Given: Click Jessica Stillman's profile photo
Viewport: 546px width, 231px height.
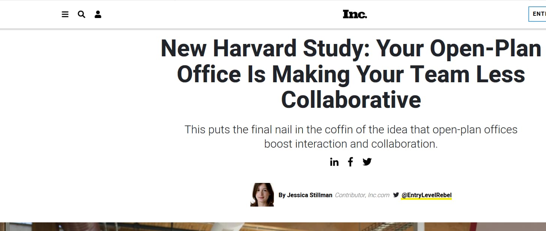Looking at the screenshot, I should coord(262,195).
